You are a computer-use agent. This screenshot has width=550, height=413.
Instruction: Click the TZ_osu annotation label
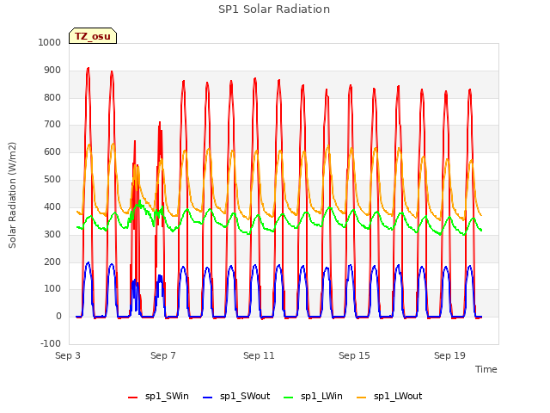[93, 36]
